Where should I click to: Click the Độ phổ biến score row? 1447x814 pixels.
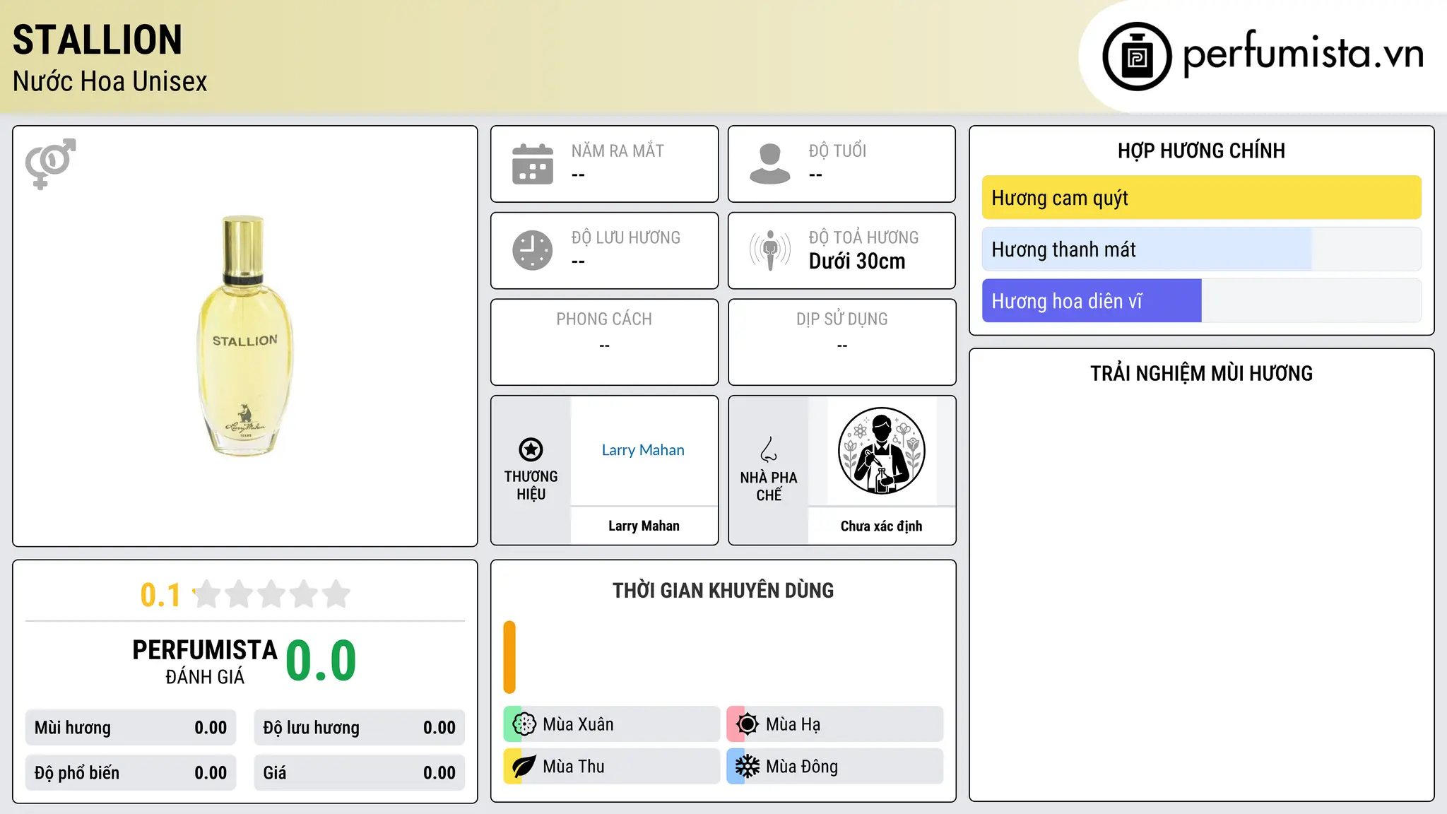(x=131, y=773)
